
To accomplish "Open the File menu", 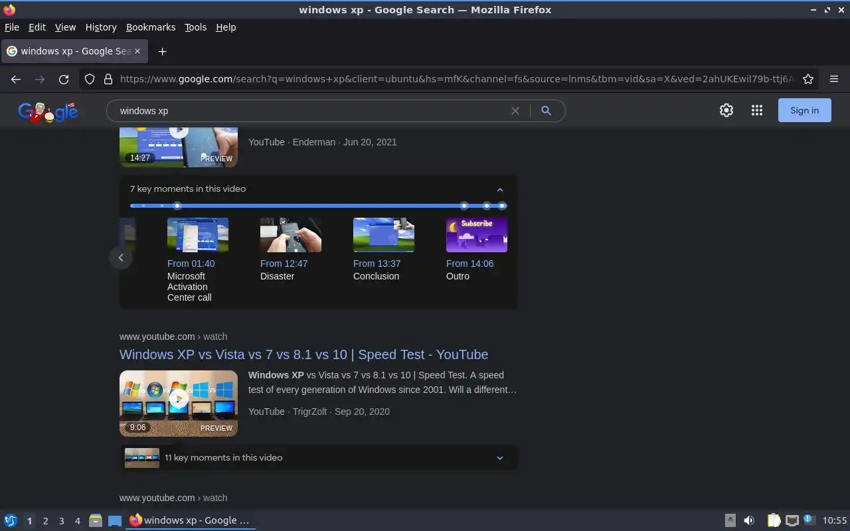I will [x=12, y=27].
